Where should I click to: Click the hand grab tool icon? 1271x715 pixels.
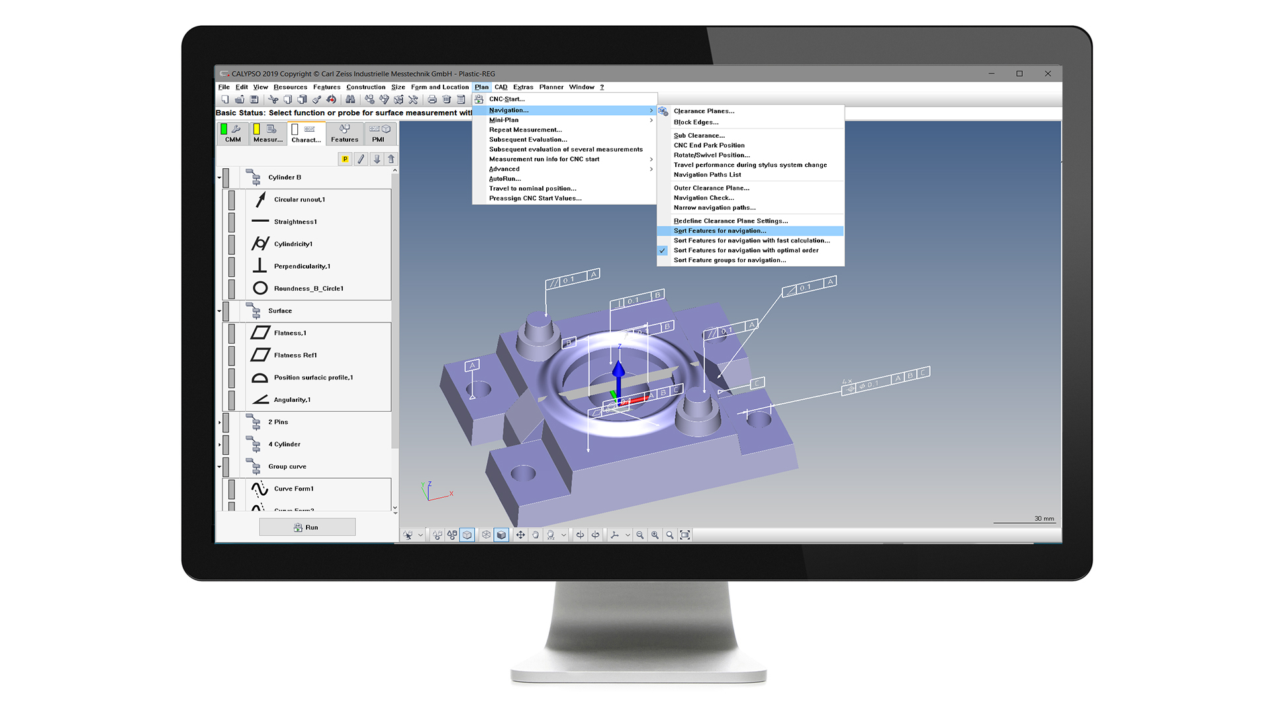point(536,535)
